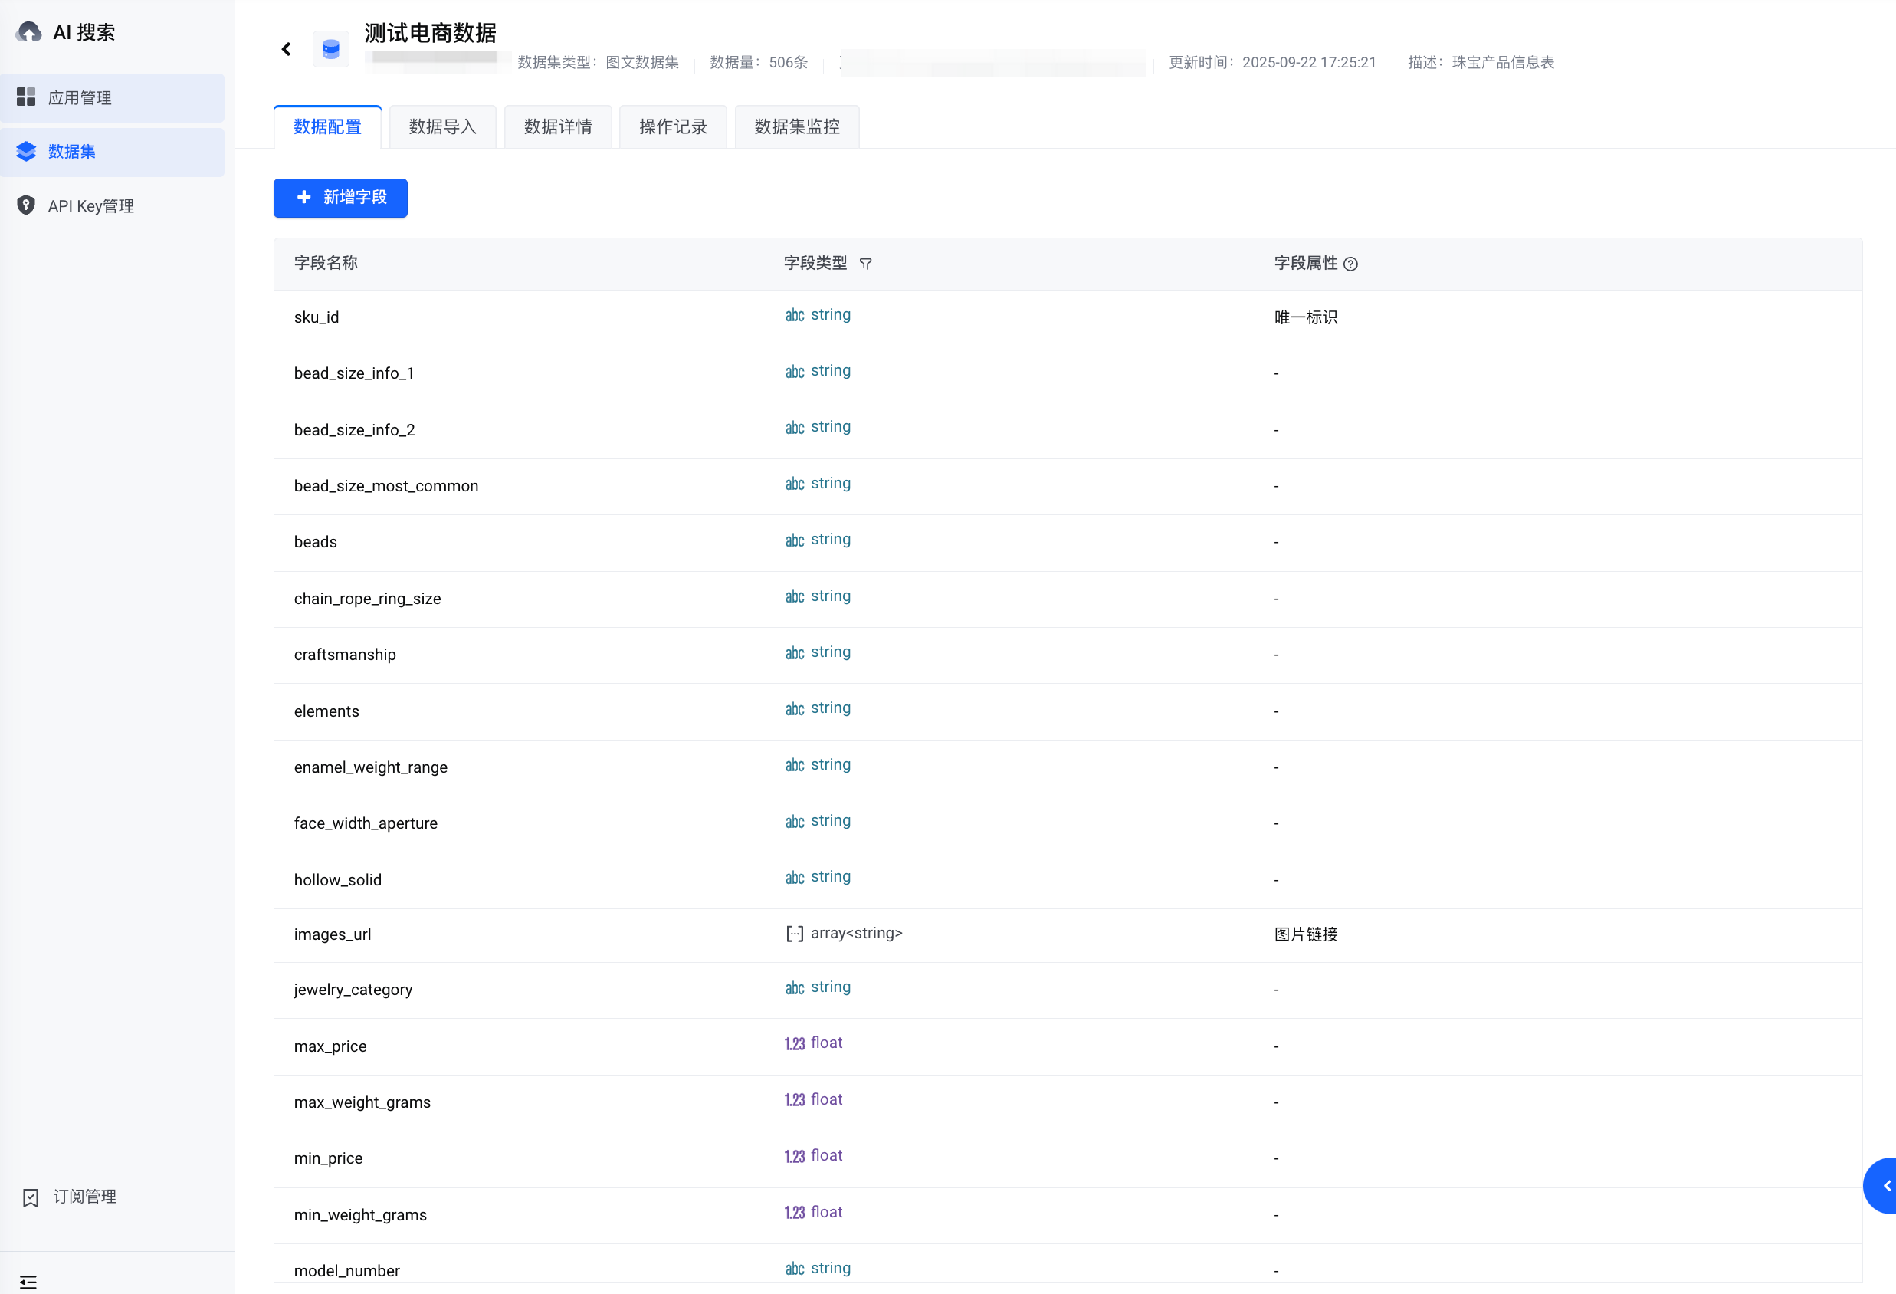Click the filter icon beside 字段类型

[x=865, y=264]
